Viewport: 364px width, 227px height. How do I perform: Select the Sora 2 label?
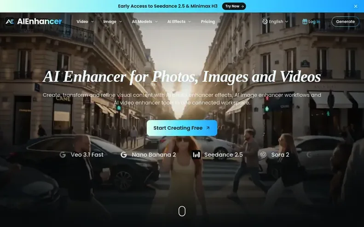[280, 155]
